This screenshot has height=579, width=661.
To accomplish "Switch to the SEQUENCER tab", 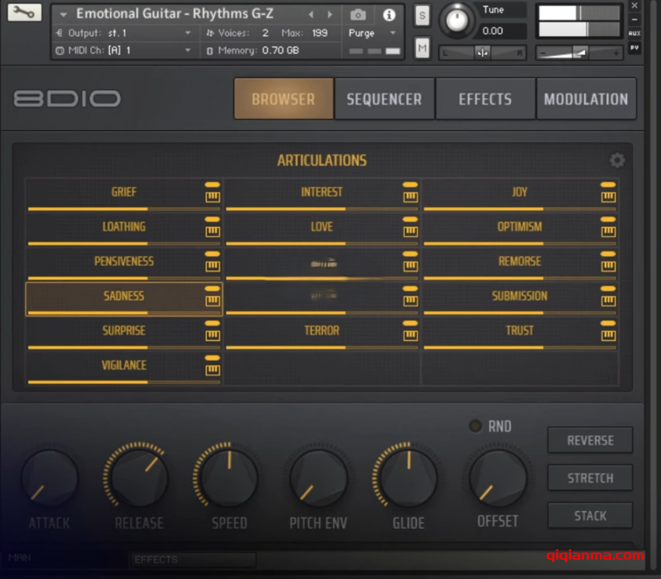I will [384, 99].
